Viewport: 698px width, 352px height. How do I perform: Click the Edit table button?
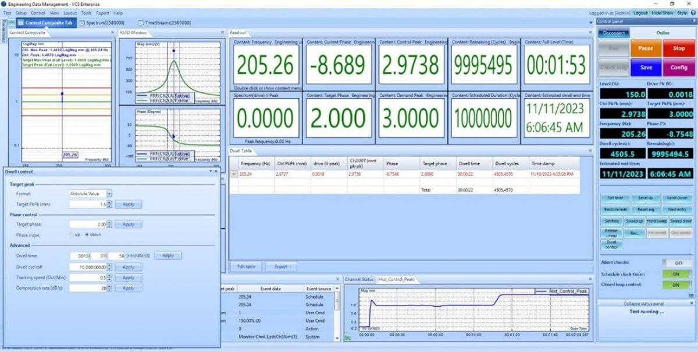pos(246,267)
